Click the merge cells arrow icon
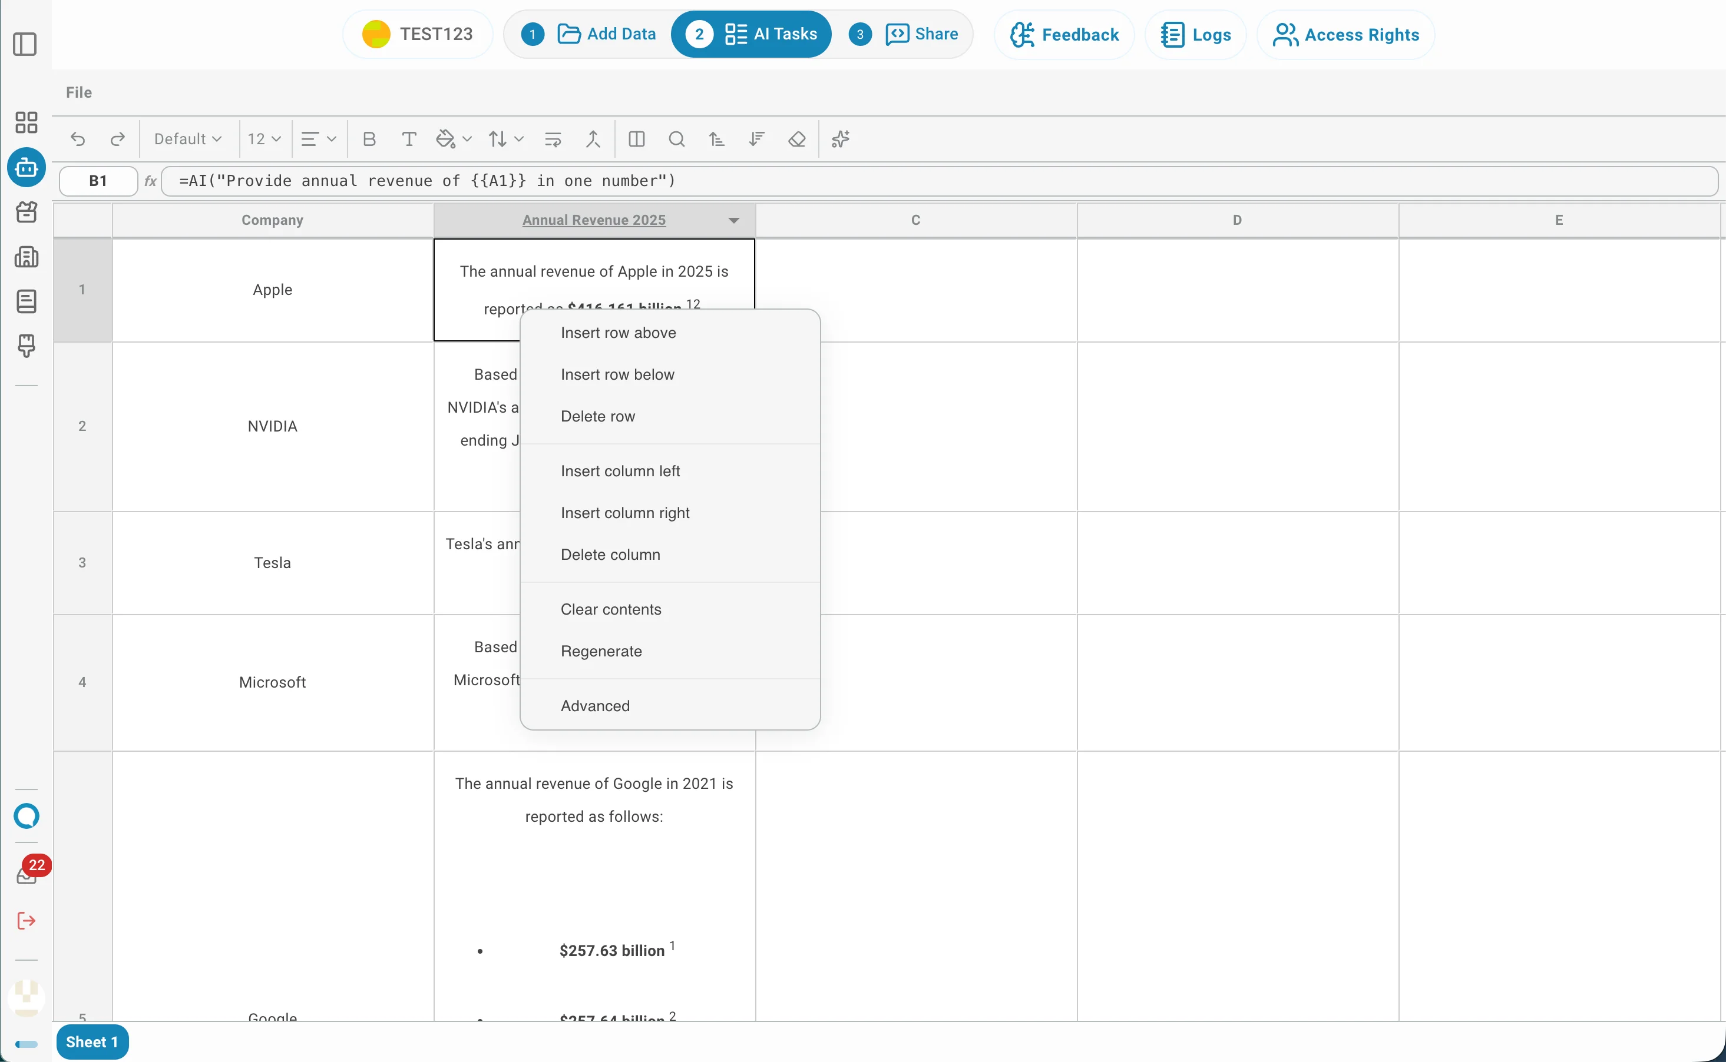Screen dimensions: 1726x1062 pos(593,139)
